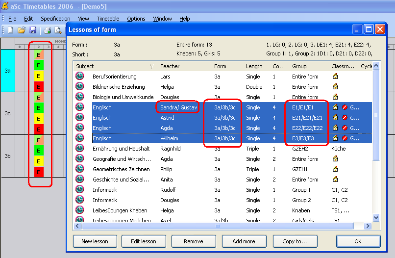Click the clock icon beside Berufsorientierung
The height and width of the screenshot is (258, 395).
[x=79, y=77]
